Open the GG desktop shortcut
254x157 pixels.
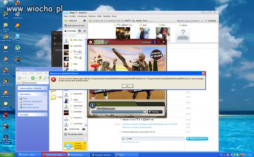(x=17, y=26)
